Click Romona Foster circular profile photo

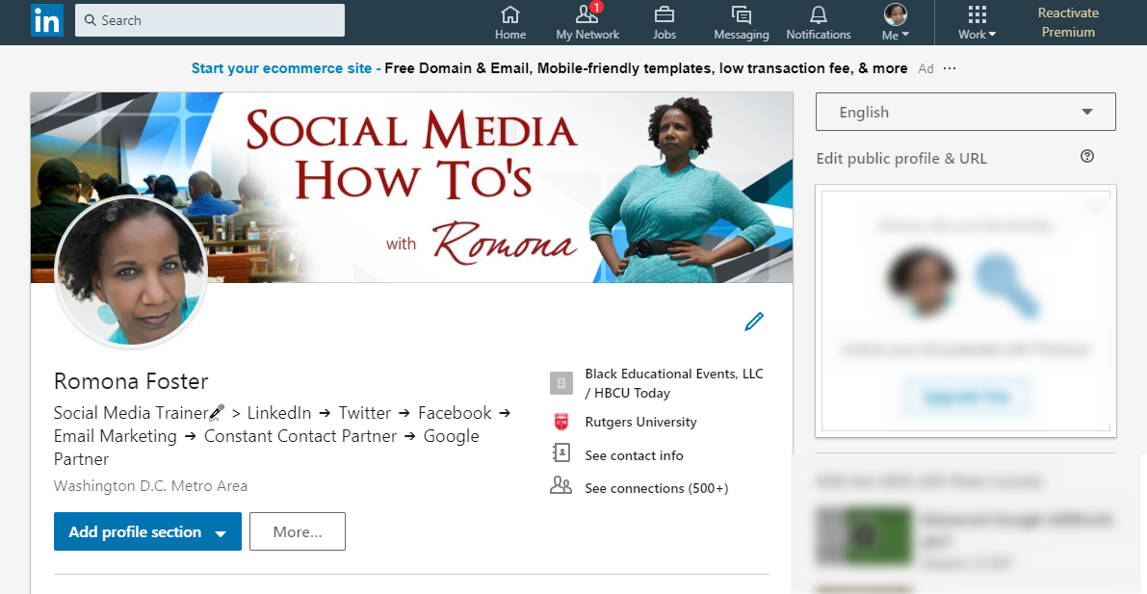click(x=131, y=271)
